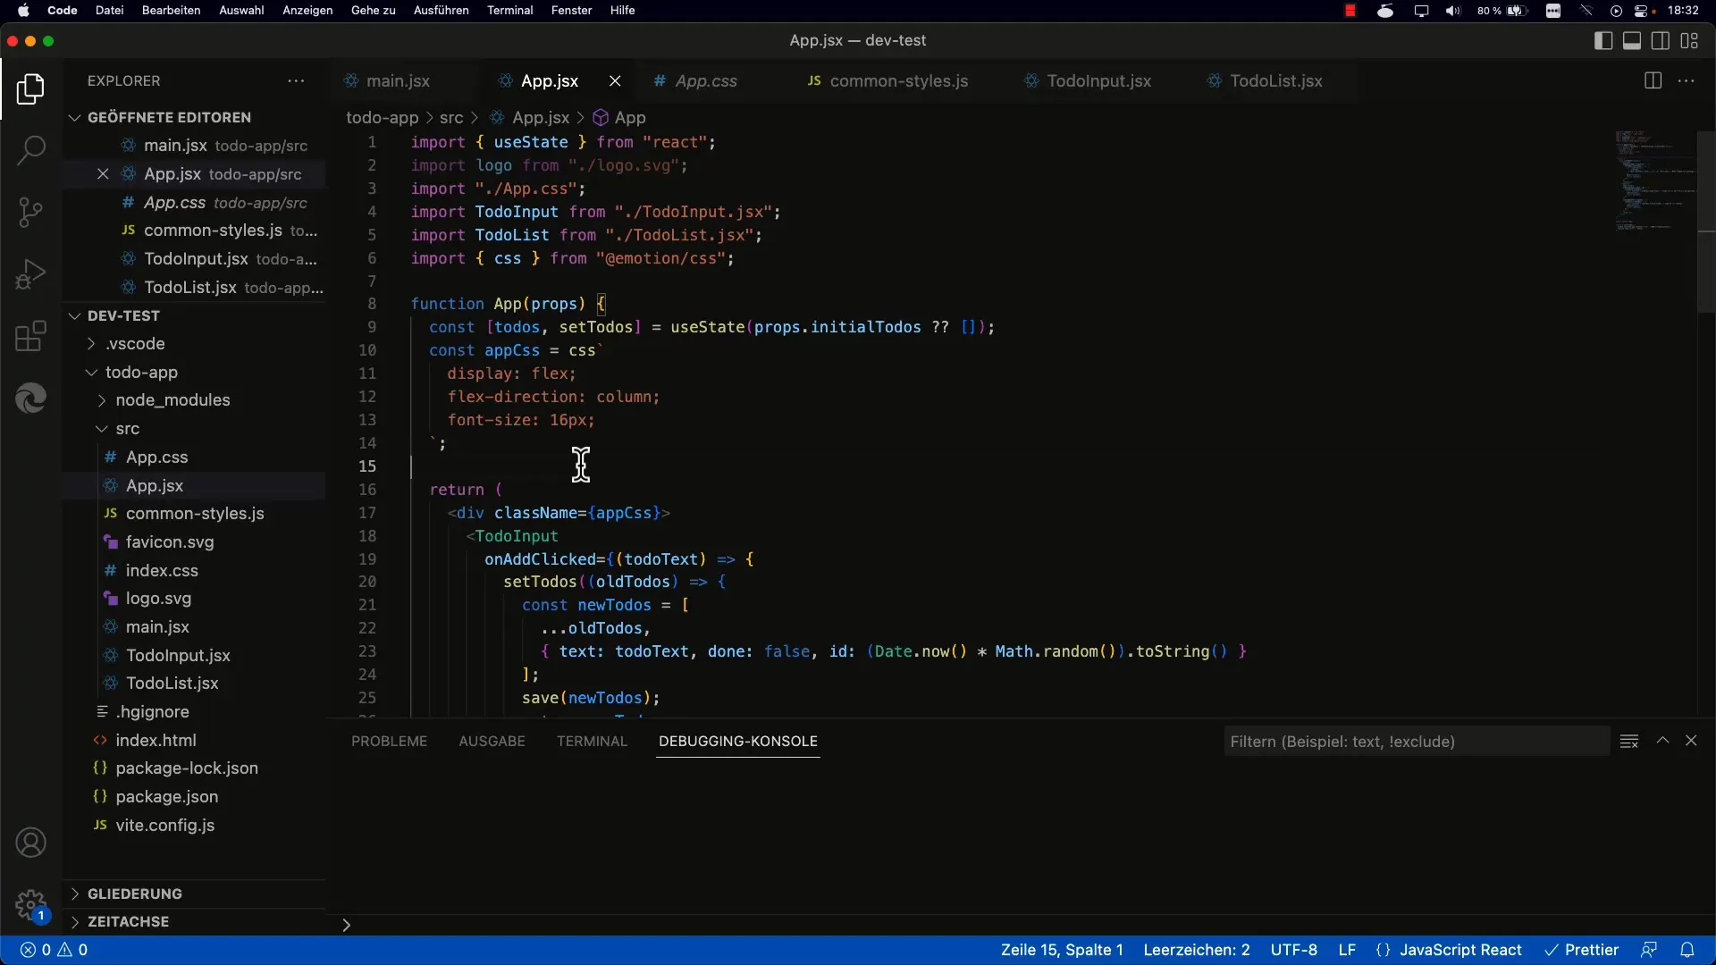The height and width of the screenshot is (965, 1716).
Task: Open the Manage gear icon
Action: pyautogui.click(x=30, y=904)
